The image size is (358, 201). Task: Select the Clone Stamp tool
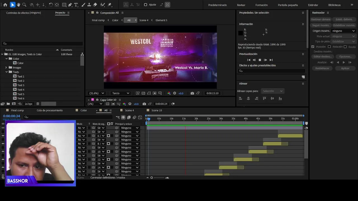[x=89, y=5]
